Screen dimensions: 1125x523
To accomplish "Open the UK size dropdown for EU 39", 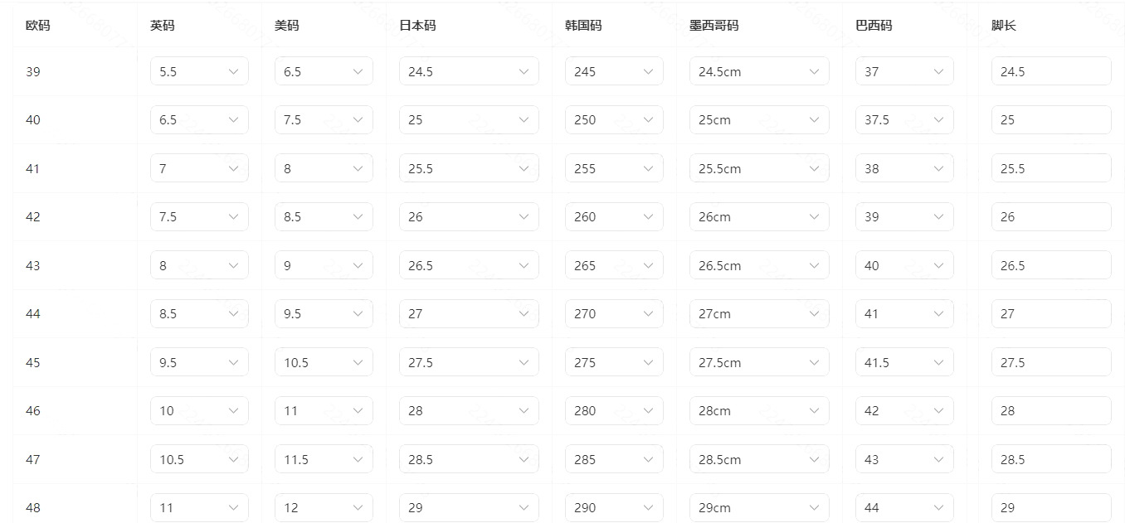I will pos(199,71).
